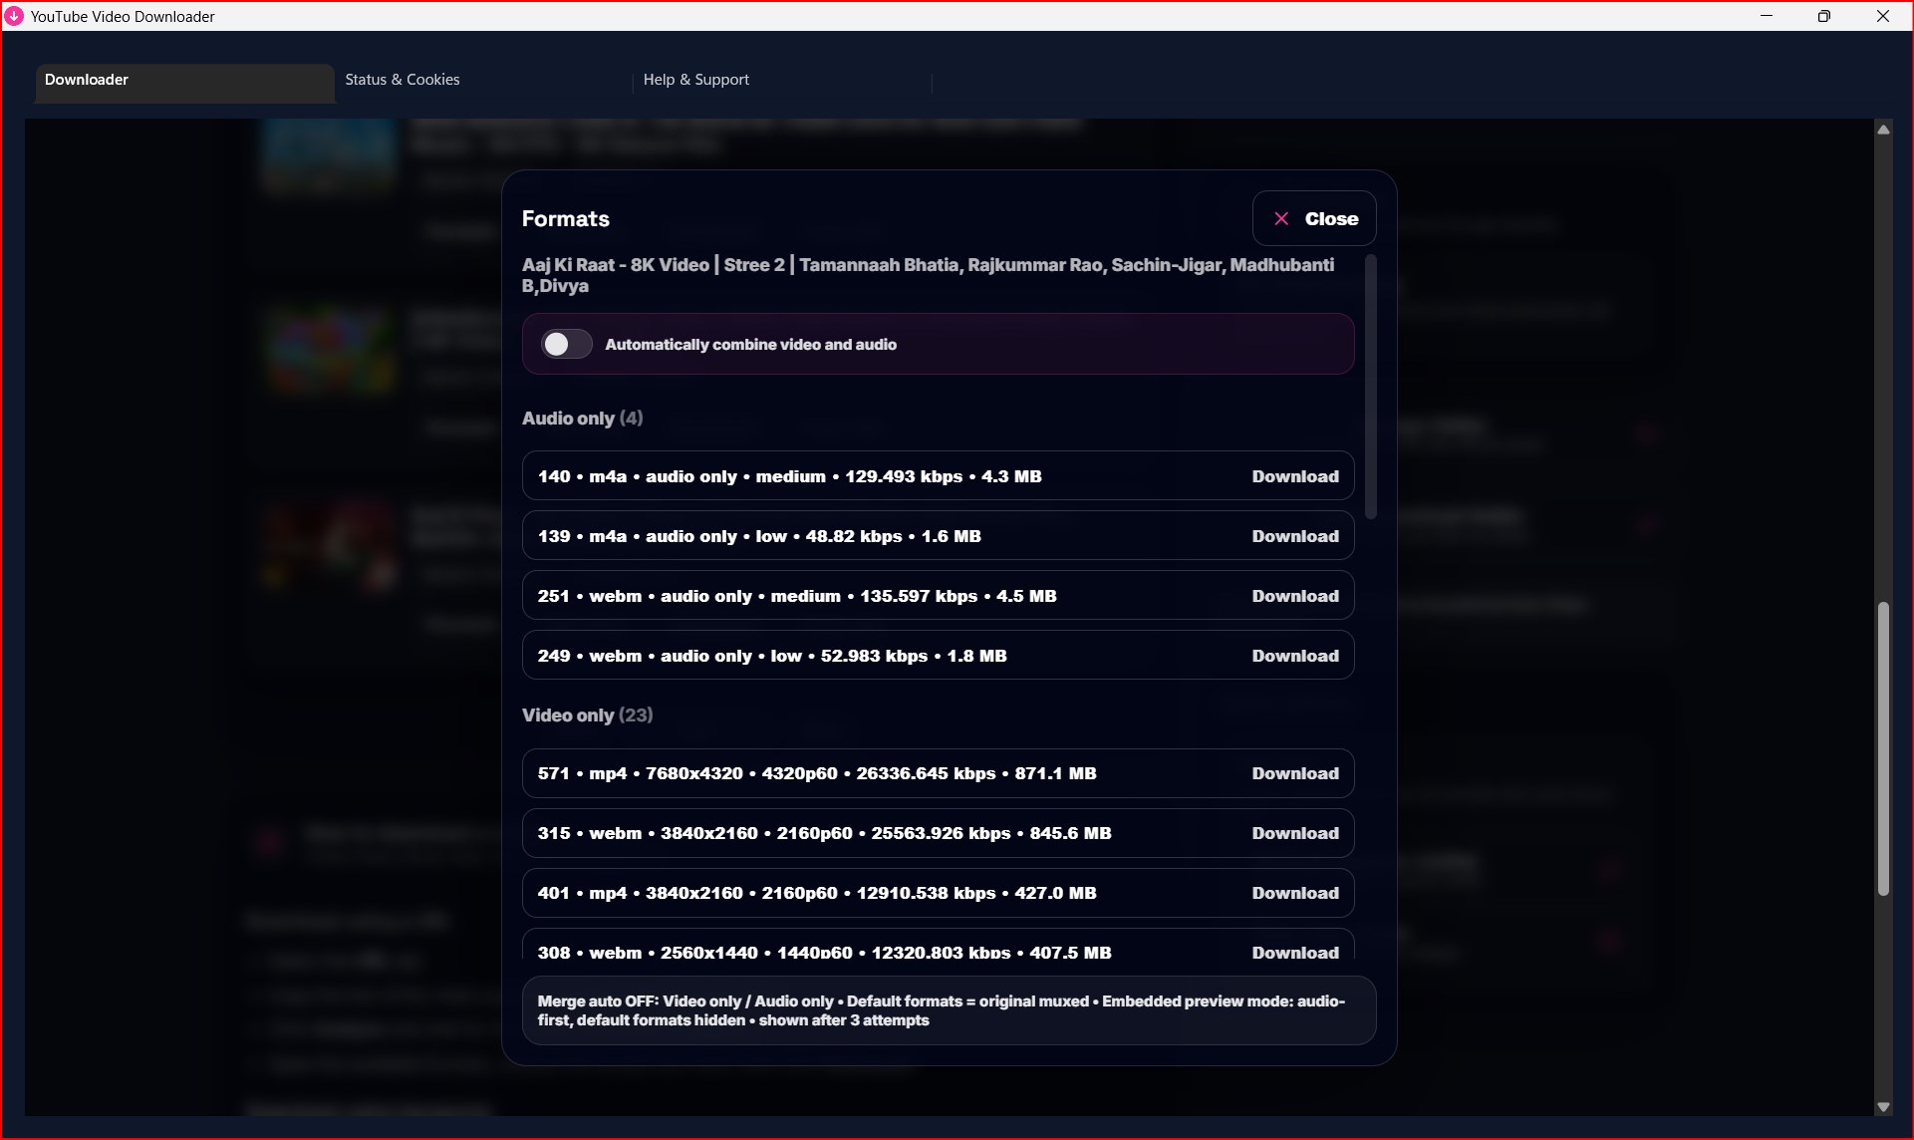Download format 140 m4a medium audio
1914x1140 pixels.
1295,476
